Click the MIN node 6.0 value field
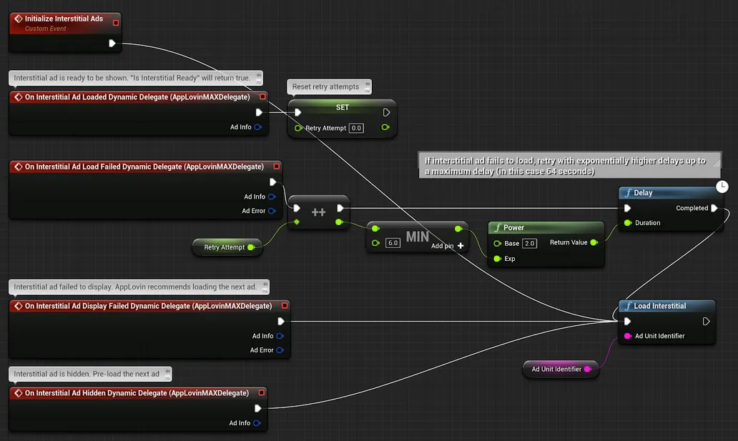Image resolution: width=738 pixels, height=441 pixels. (x=393, y=243)
